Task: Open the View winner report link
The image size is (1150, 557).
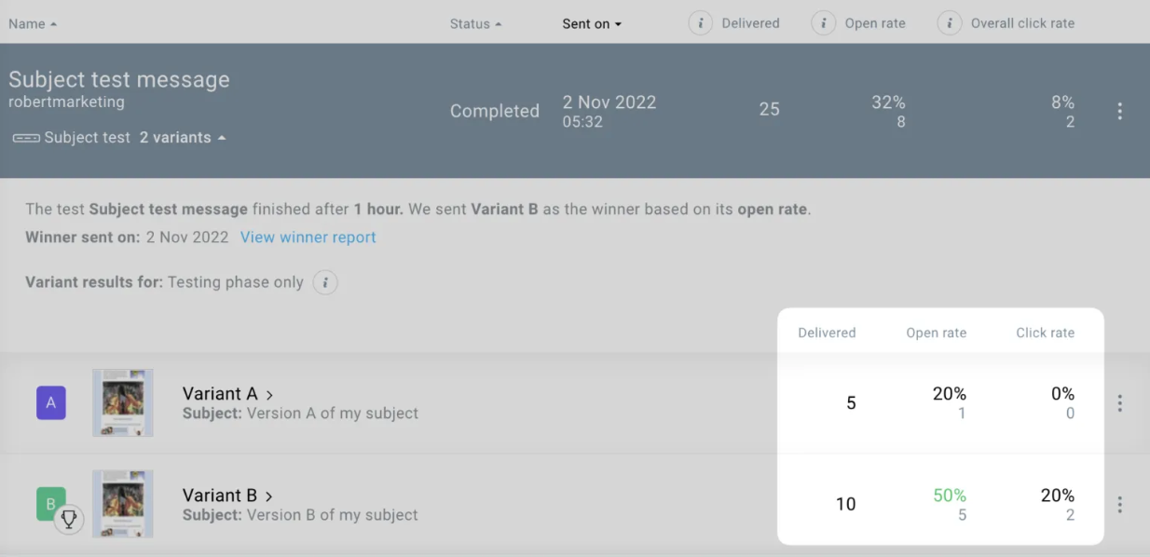Action: coord(308,238)
